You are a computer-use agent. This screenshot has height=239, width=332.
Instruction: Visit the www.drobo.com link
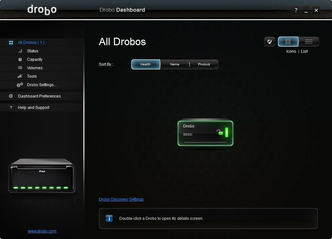[x=42, y=231]
